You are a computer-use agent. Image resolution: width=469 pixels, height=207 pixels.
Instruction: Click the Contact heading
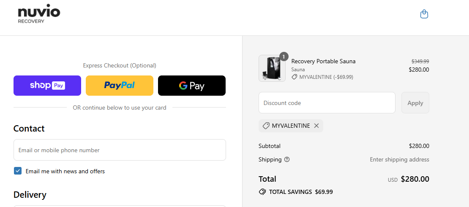[x=29, y=129]
